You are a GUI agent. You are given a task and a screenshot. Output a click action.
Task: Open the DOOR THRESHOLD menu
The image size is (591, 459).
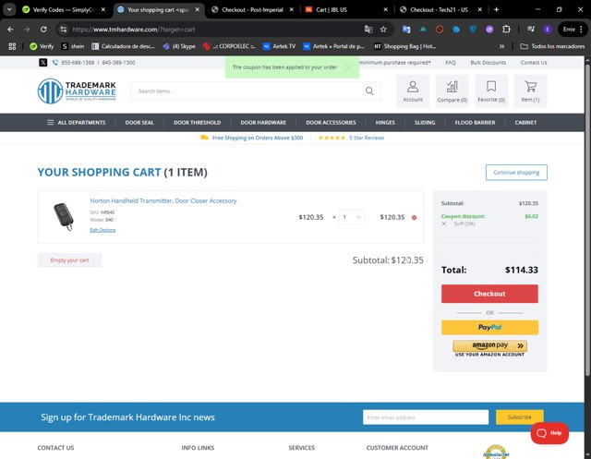click(197, 123)
